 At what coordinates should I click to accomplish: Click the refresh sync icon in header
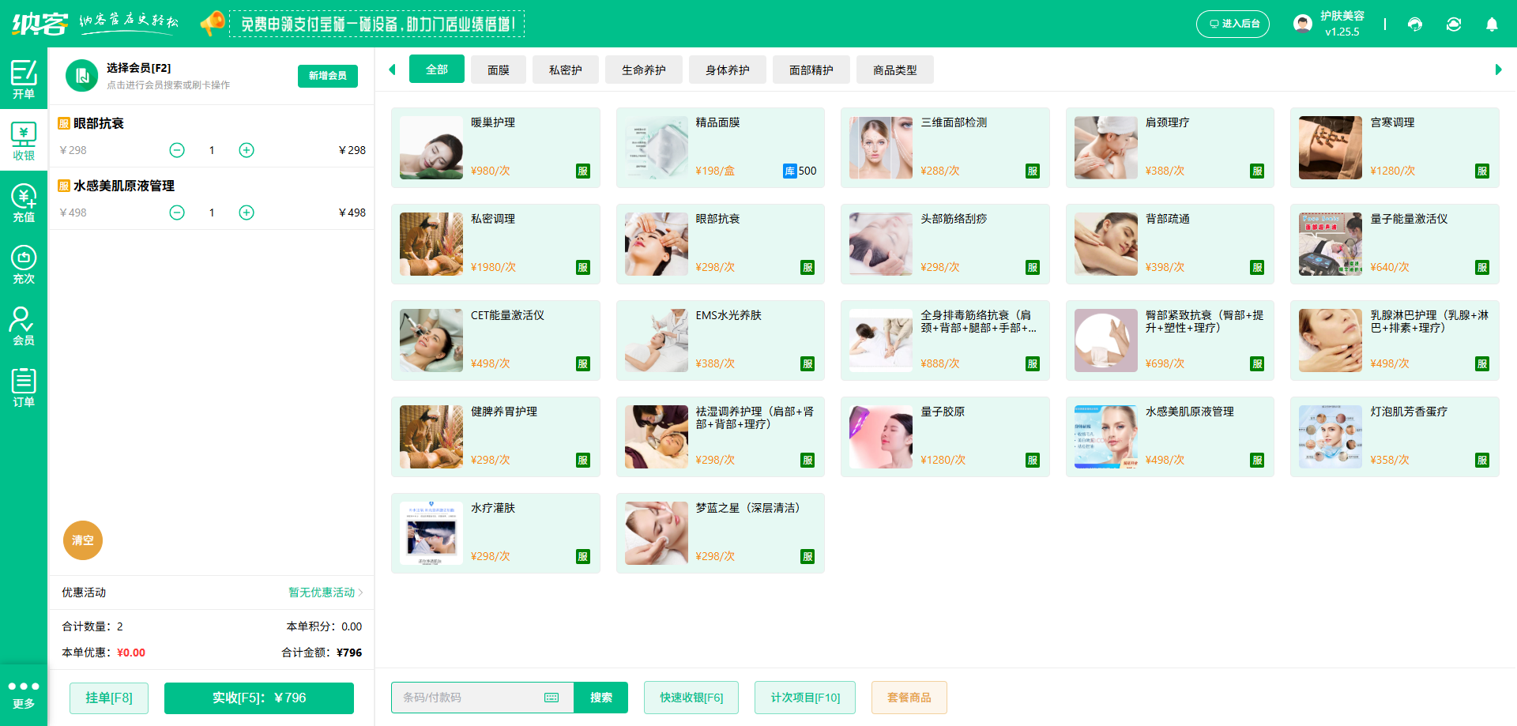tap(1454, 24)
